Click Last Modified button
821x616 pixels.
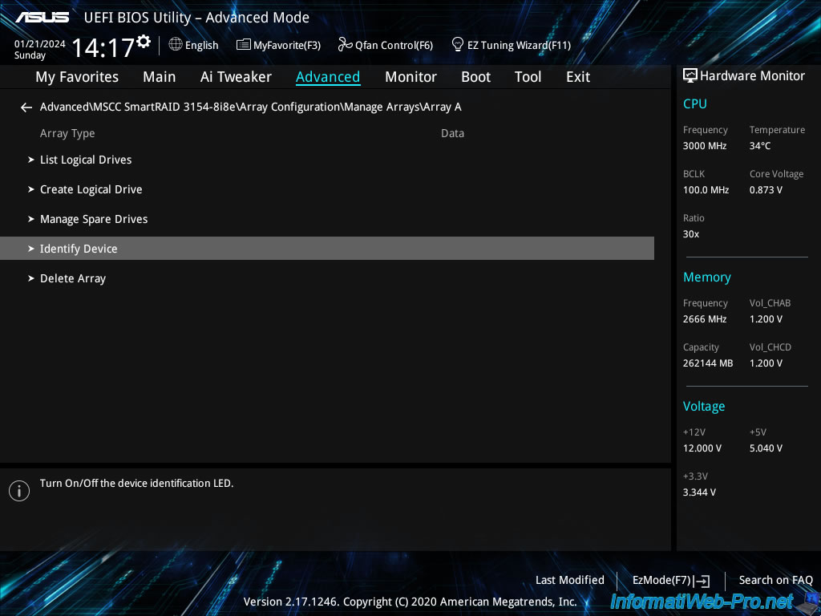coord(569,580)
